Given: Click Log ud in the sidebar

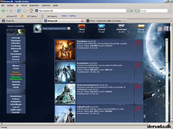Looking at the screenshot, I should pyautogui.click(x=16, y=107).
